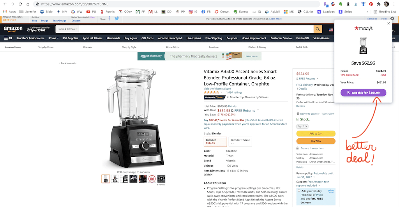This screenshot has width=399, height=207.
Task: Share on Twitter via SiteStripe icon
Action: point(117,18)
